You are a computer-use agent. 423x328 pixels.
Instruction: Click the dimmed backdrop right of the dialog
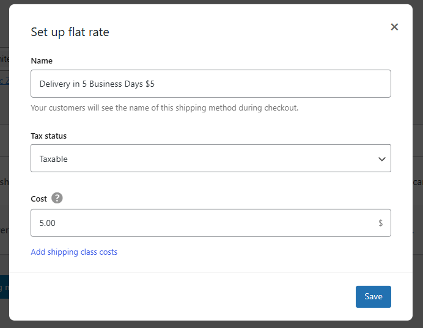[417, 122]
